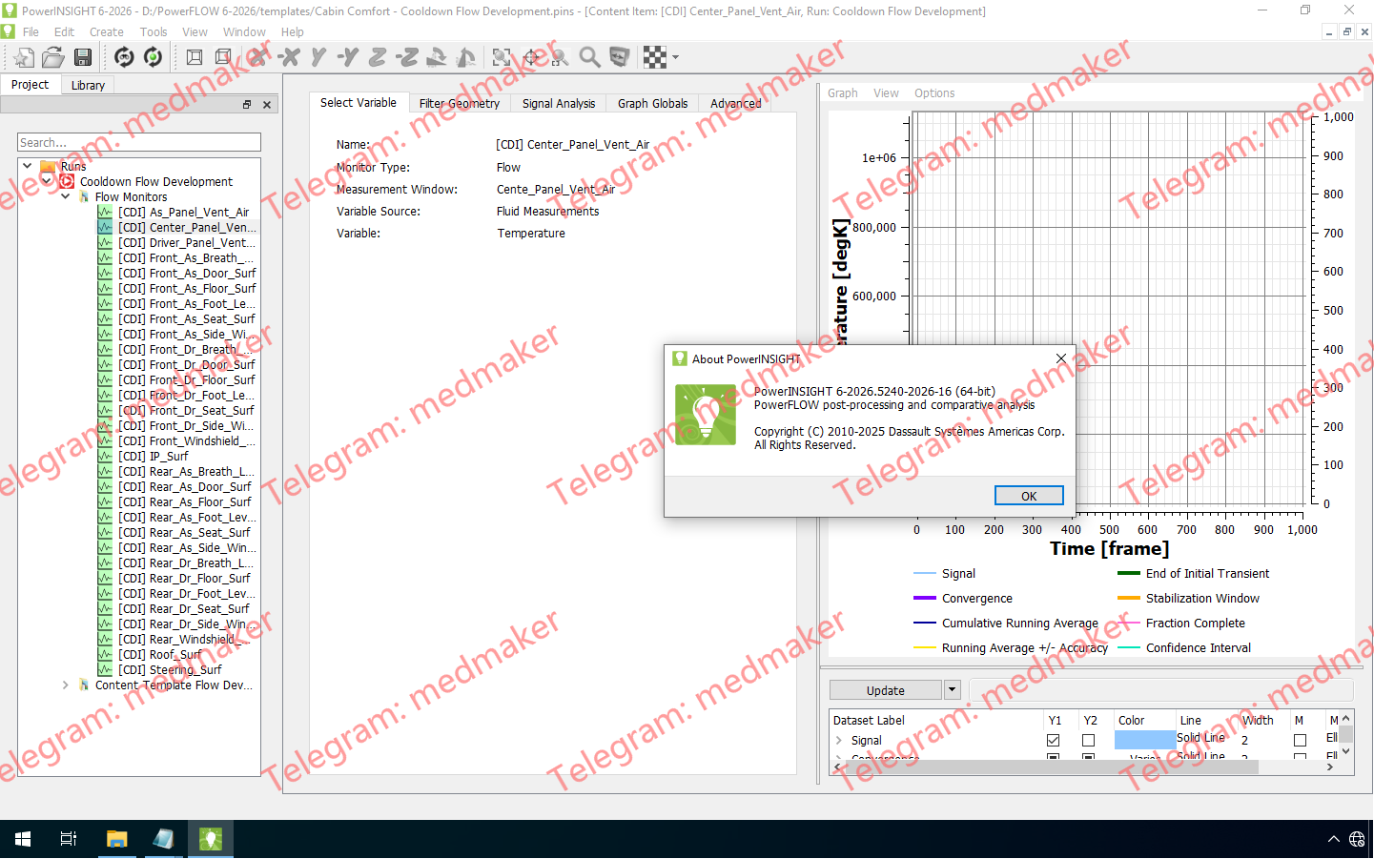Select the Z view orientation icon
This screenshot has width=1374, height=859.
(376, 57)
